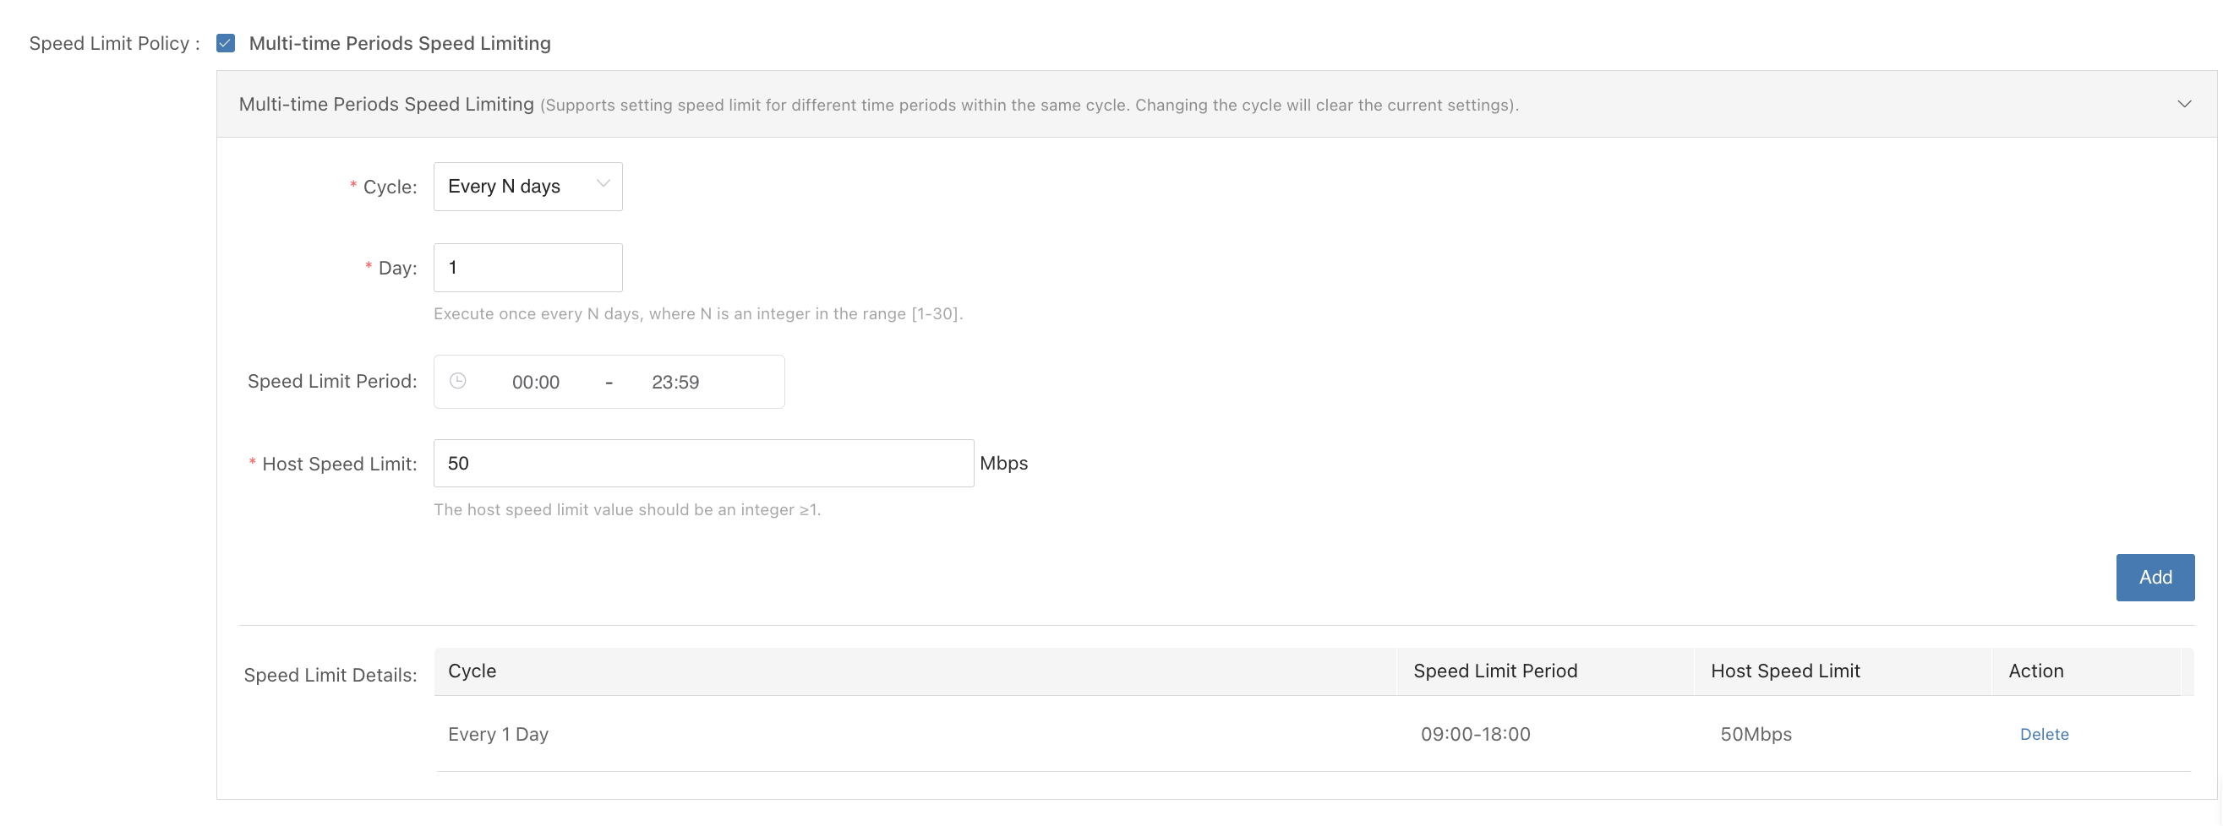The height and width of the screenshot is (826, 2223).
Task: Click the Mbps unit label beside the input
Action: [1002, 463]
